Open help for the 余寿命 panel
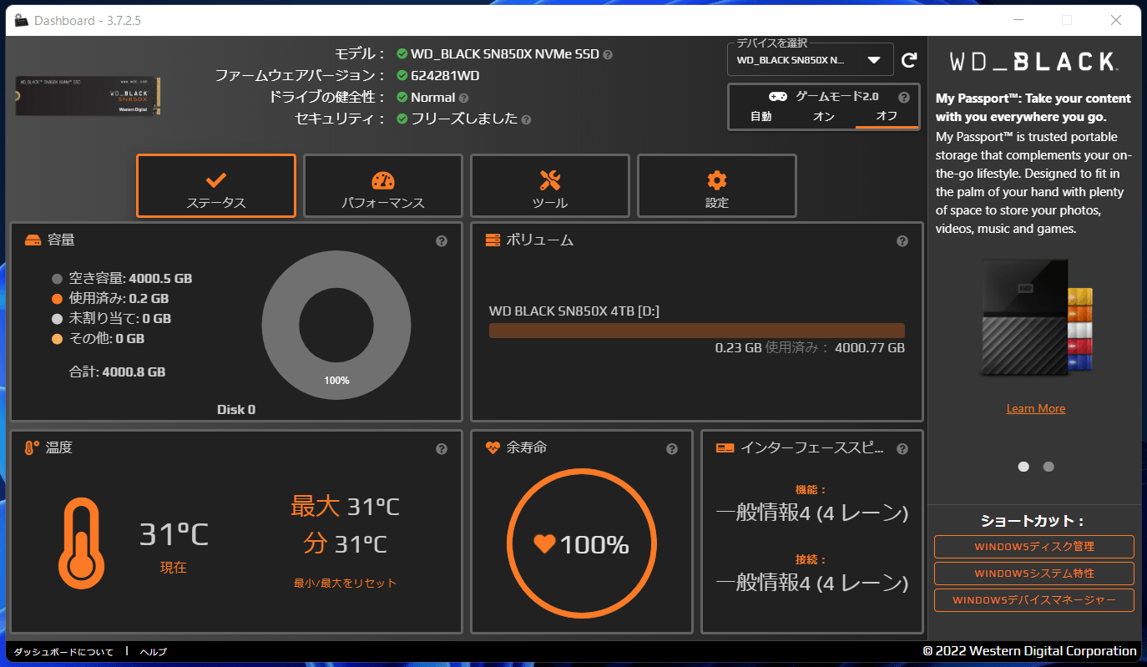1147x667 pixels. click(672, 449)
